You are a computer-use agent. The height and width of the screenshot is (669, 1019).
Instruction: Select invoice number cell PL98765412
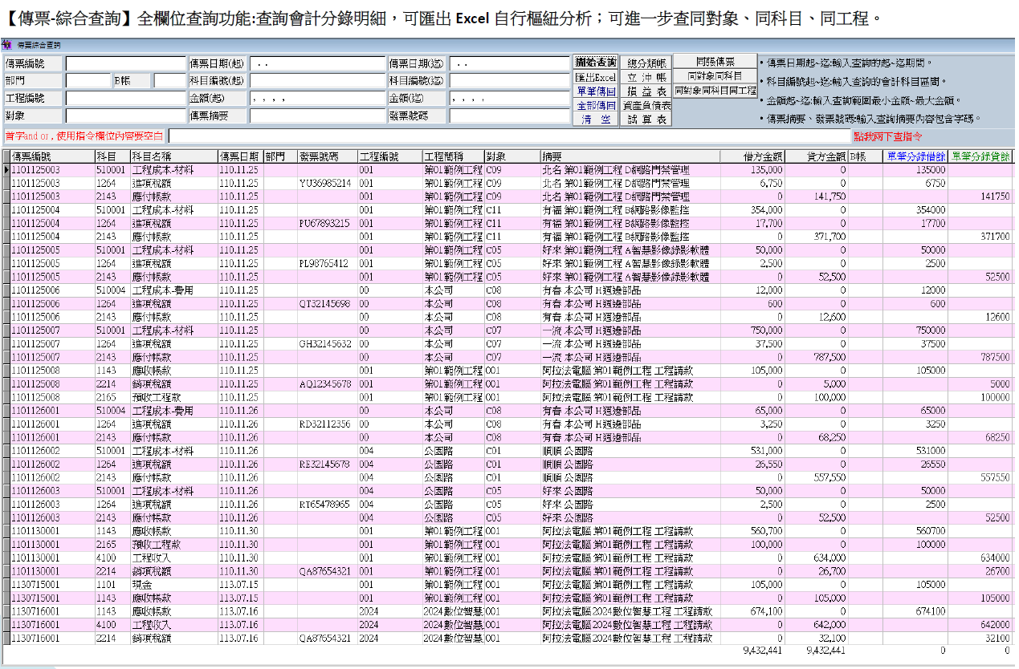point(328,264)
